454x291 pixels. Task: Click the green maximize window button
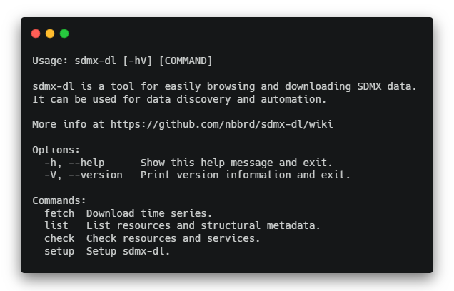(x=64, y=34)
